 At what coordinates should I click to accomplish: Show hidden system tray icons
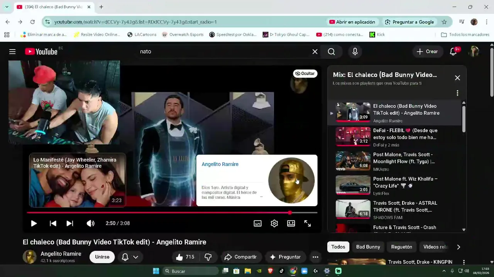click(444, 271)
